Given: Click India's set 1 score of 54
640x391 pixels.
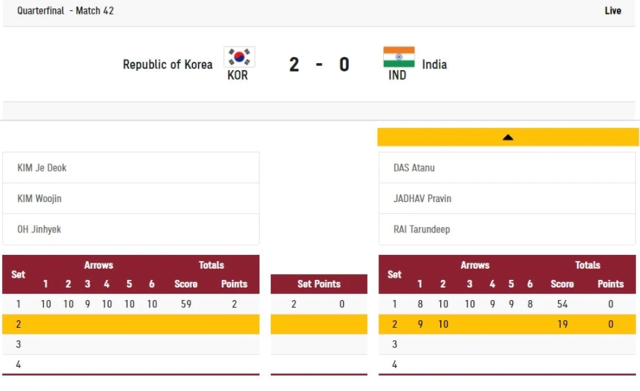Looking at the screenshot, I should pyautogui.click(x=562, y=304).
